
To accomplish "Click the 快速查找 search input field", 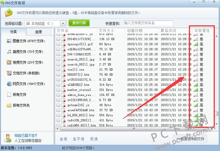I will [148, 23].
